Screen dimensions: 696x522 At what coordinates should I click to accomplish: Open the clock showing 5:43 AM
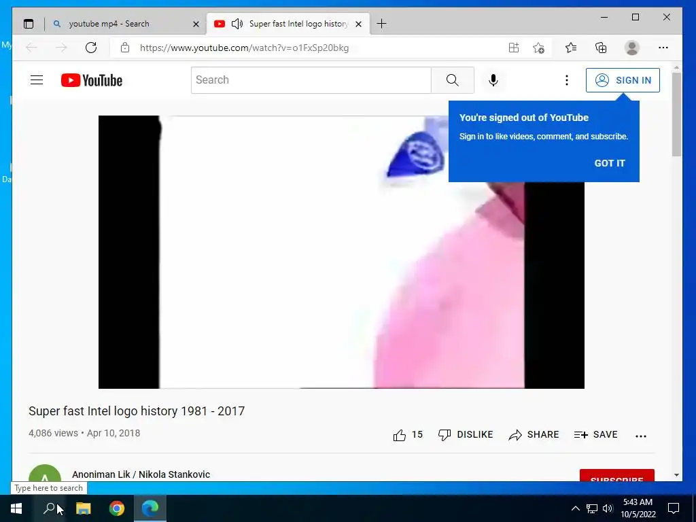(638, 508)
